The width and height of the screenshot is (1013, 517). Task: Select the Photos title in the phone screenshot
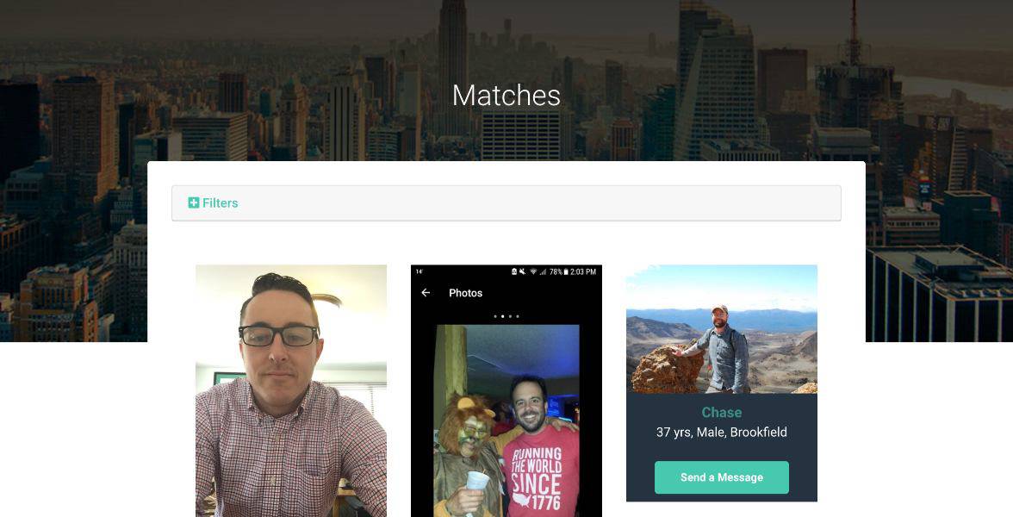[466, 293]
